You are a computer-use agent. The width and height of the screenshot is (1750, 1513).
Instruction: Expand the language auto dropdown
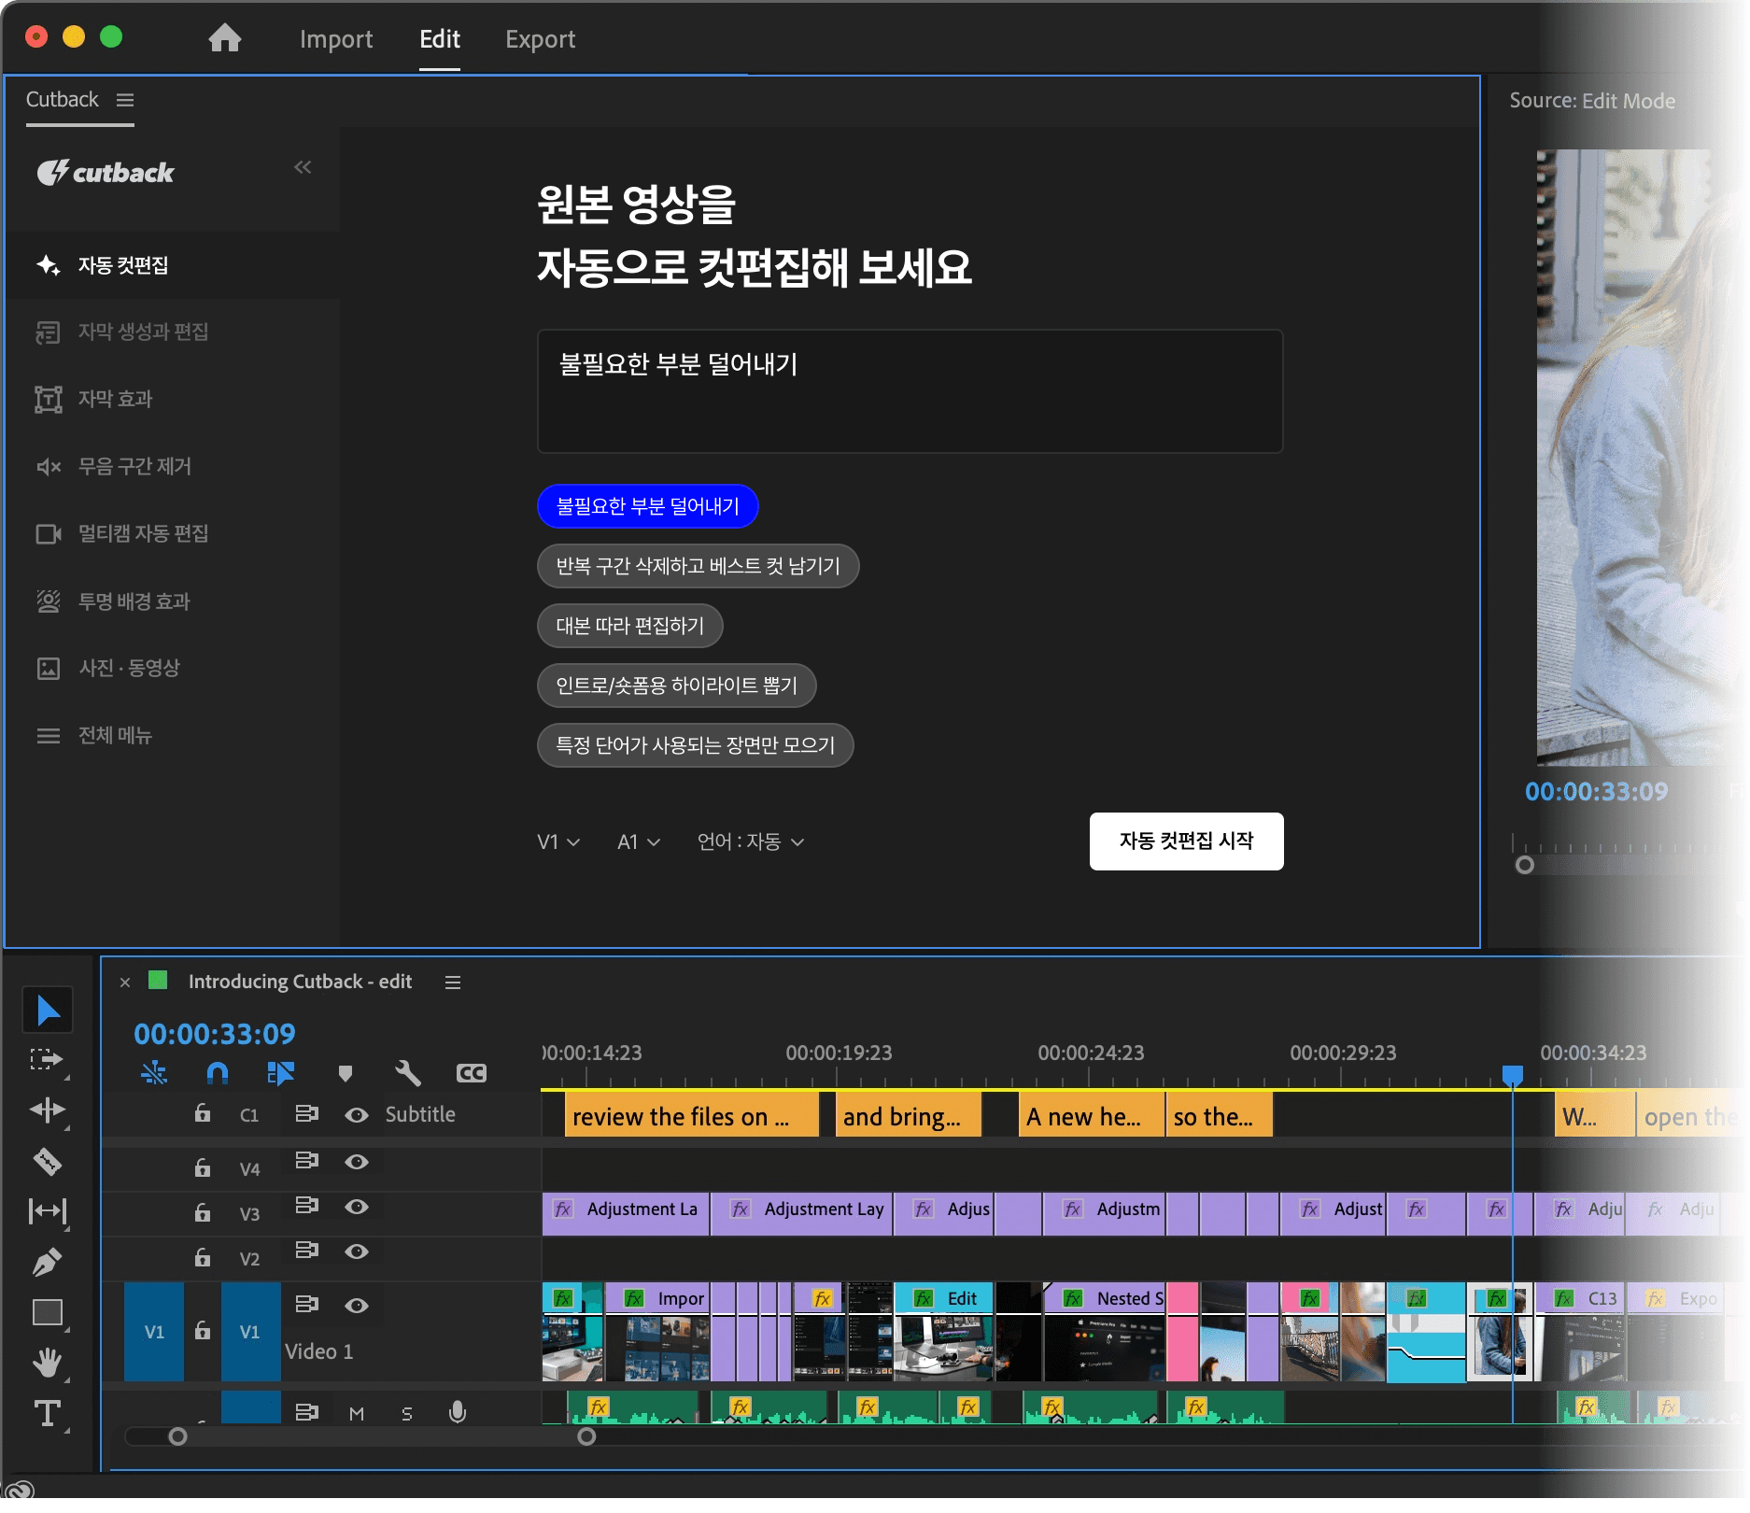(x=750, y=842)
